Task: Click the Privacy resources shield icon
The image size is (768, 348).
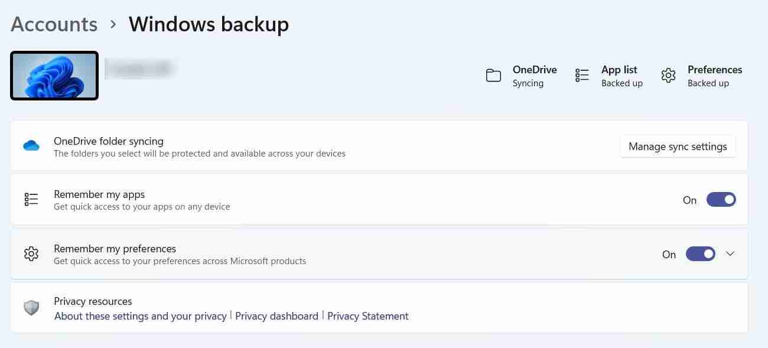Action: click(x=31, y=308)
